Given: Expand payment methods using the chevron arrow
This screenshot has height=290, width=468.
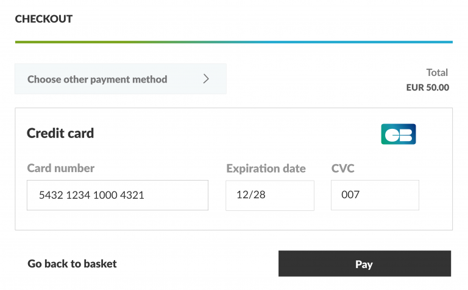Looking at the screenshot, I should [206, 79].
